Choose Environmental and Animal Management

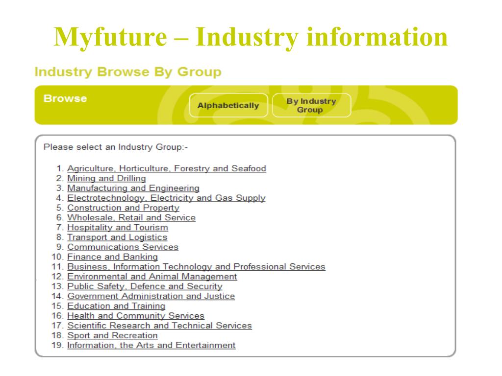coord(152,277)
